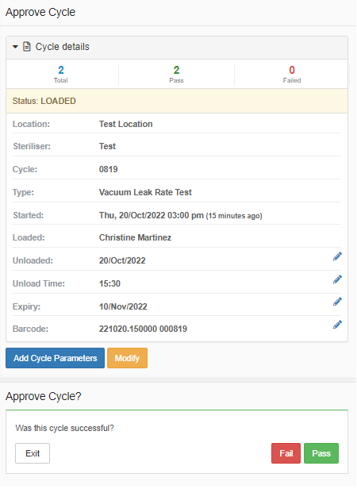This screenshot has width=357, height=489.
Task: Open the Modify button
Action: click(128, 359)
